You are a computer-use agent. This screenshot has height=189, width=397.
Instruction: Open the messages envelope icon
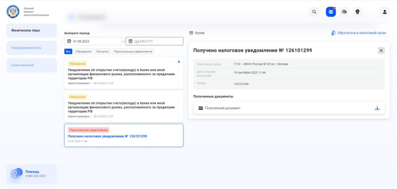point(331,12)
